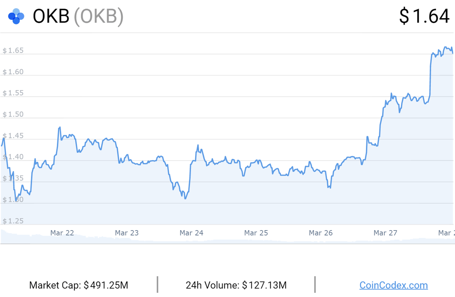
Task: Select the Mar 26 date label
Action: [321, 233]
